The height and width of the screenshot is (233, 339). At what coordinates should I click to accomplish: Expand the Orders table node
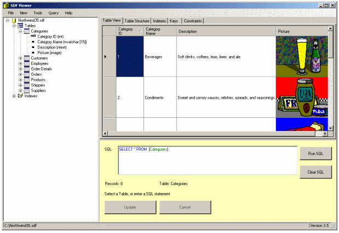[x=20, y=74]
